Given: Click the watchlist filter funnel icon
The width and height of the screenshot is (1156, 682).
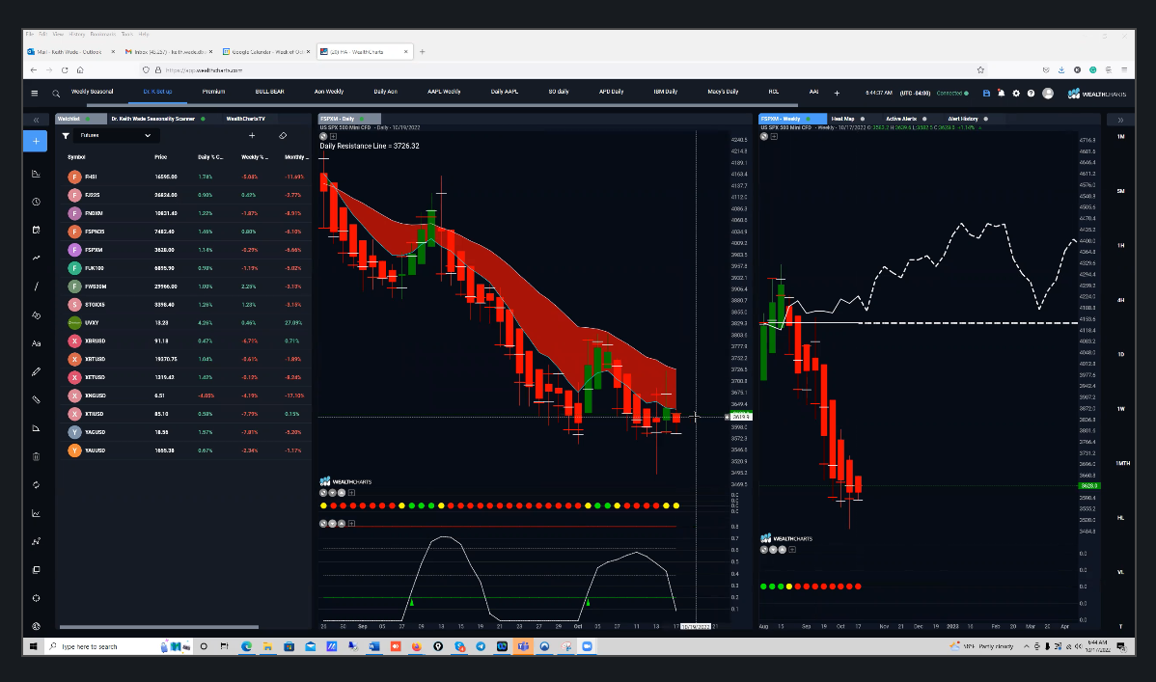Looking at the screenshot, I should point(66,136).
